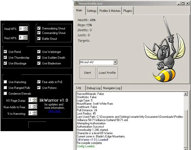Increase Heal HP% with up arrow
The height and width of the screenshot is (150, 191).
[25, 27]
